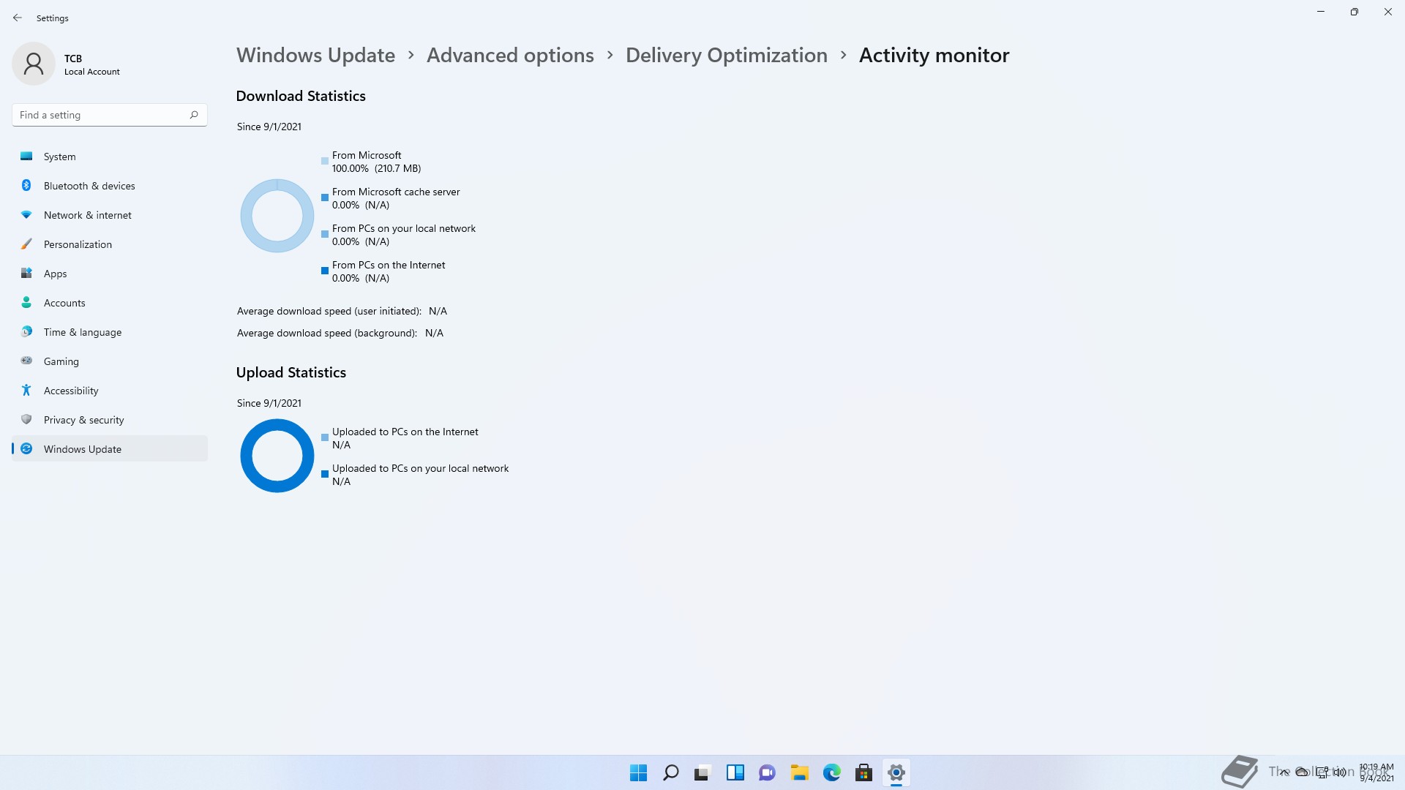Open Accounts settings
The image size is (1405, 790).
tap(110, 303)
